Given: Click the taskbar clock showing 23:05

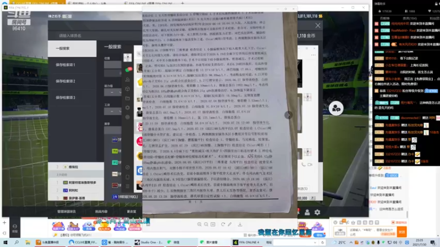Looking at the screenshot, I should point(419,243).
